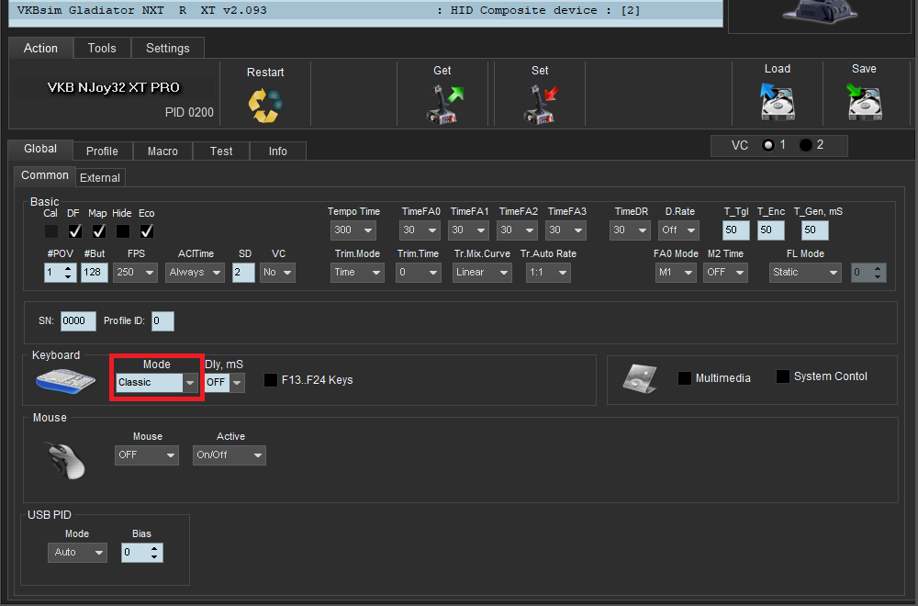The height and width of the screenshot is (606, 918).
Task: Open the Tr.Mix.Curve dropdown showing Linear
Action: [x=482, y=273]
